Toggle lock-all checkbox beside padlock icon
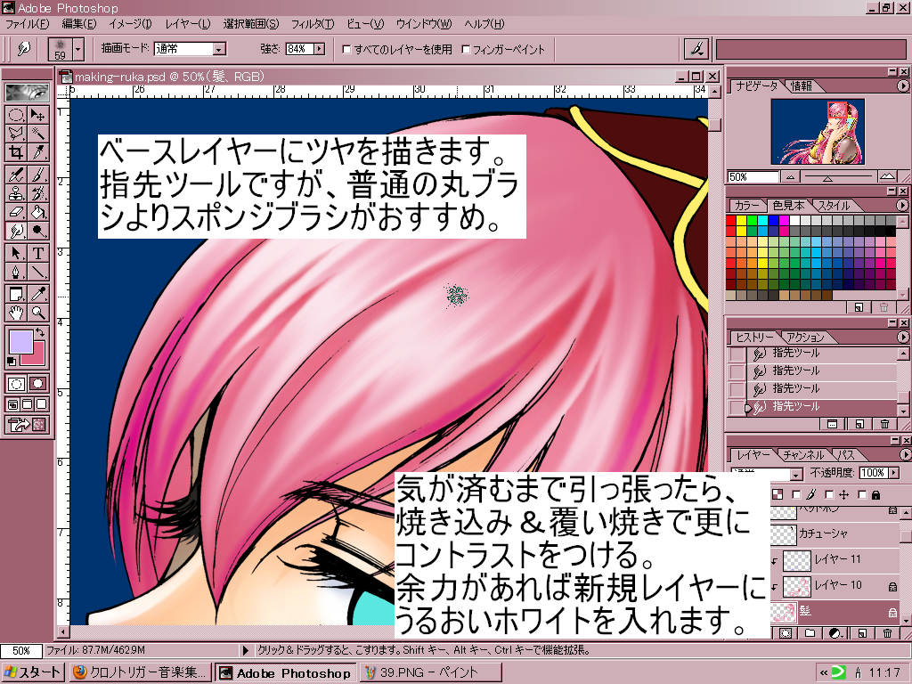 point(864,494)
